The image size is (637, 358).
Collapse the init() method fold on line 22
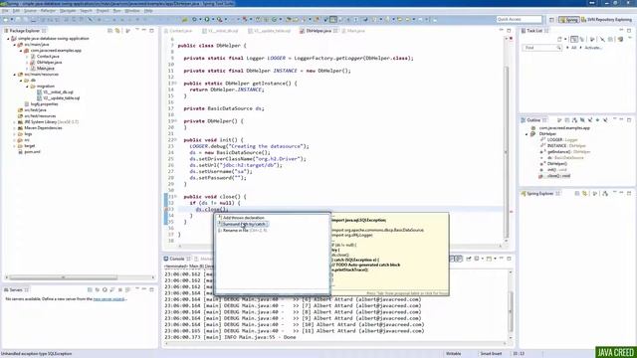click(x=175, y=140)
